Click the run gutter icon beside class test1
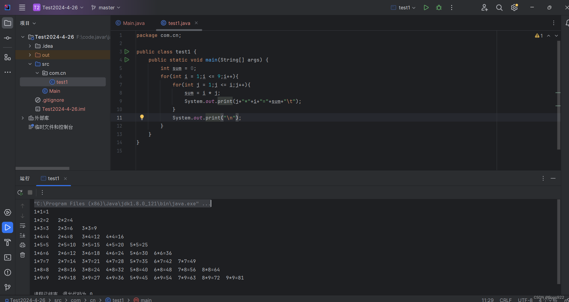The width and height of the screenshot is (569, 302). 127,52
